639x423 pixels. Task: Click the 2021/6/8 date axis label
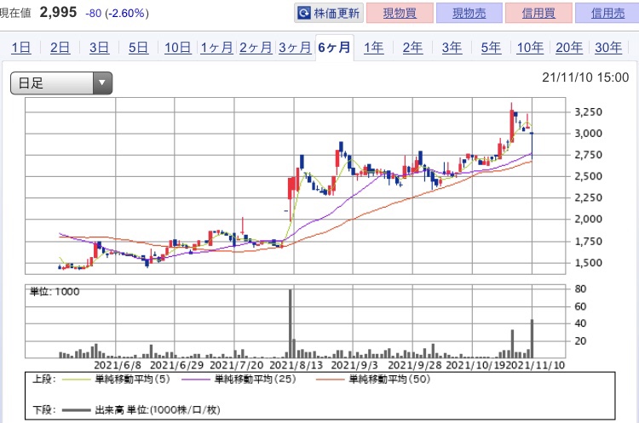(118, 365)
